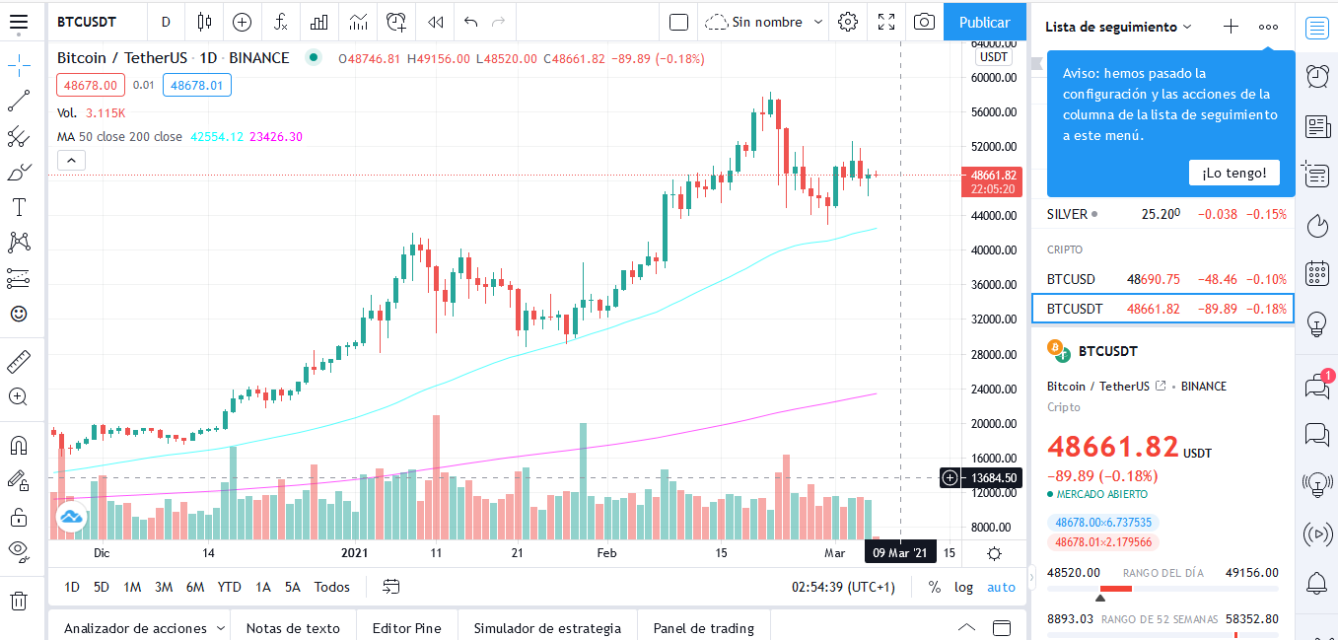Toggle log scale on price axis
Viewport: 1338px width, 640px height.
click(963, 587)
